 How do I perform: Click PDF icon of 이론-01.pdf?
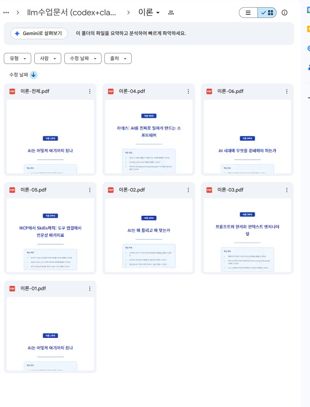click(12, 289)
